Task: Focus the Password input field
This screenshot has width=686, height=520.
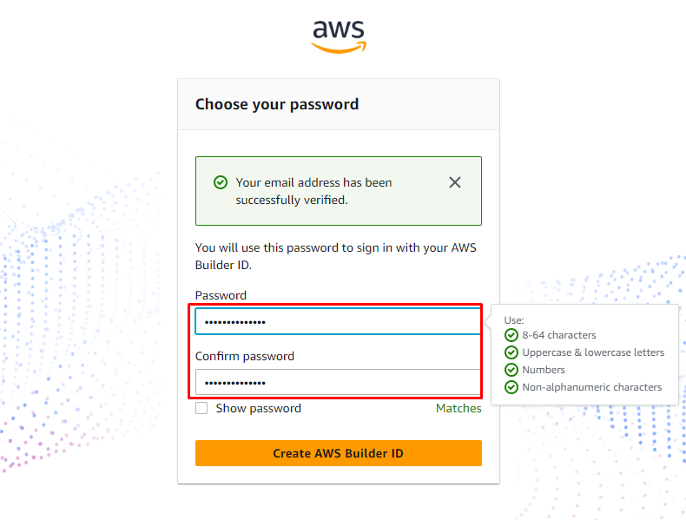Action: click(x=337, y=322)
